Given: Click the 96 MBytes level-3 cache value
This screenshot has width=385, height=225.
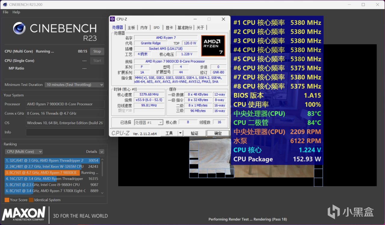Looking at the screenshot, I should [198, 111].
